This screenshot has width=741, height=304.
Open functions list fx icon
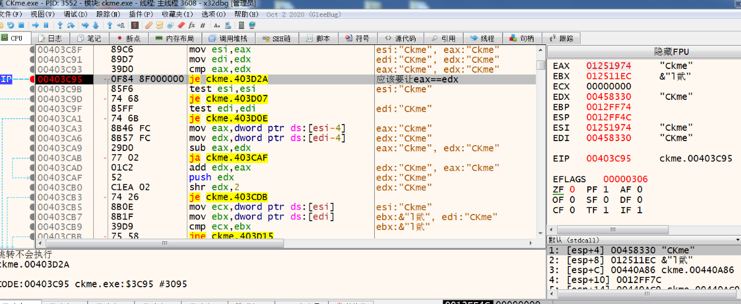(x=191, y=25)
